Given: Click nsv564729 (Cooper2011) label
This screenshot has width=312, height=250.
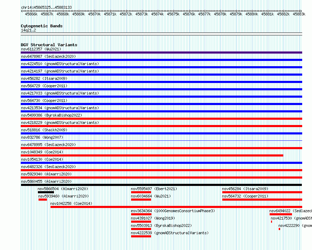Looking at the screenshot, I should pyautogui.click(x=44, y=86).
